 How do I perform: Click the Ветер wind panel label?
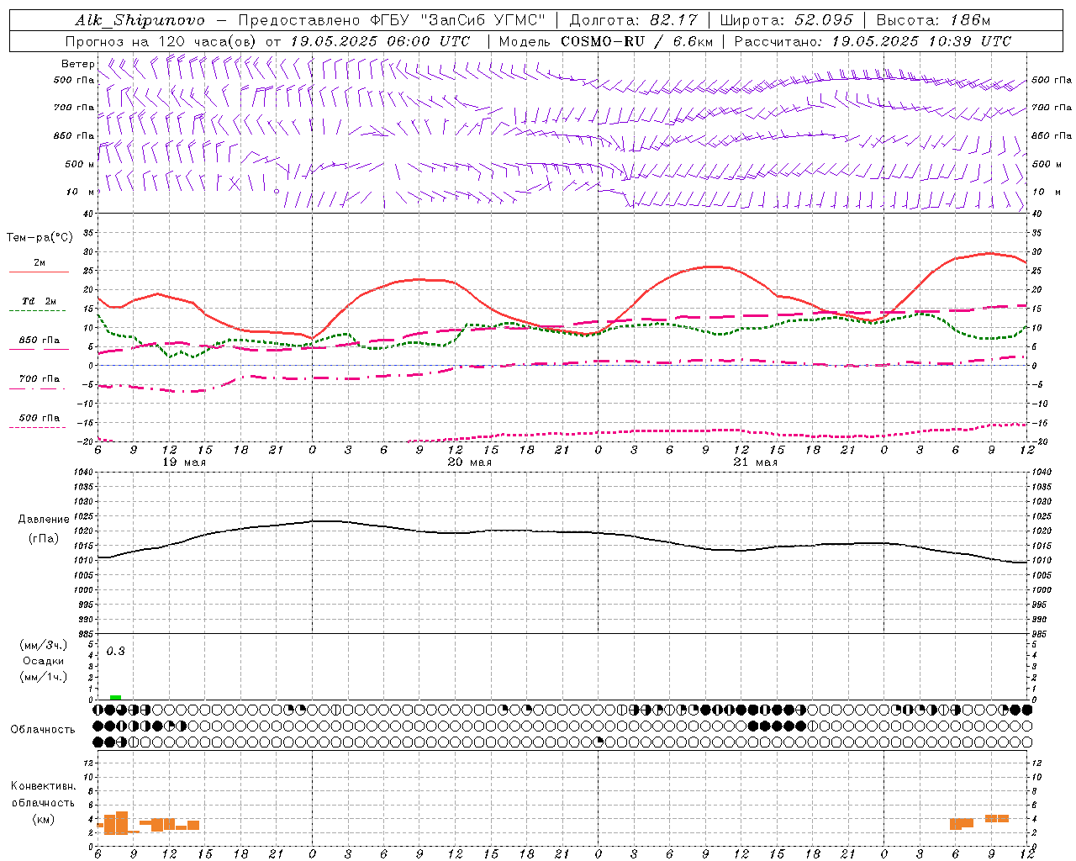(77, 64)
